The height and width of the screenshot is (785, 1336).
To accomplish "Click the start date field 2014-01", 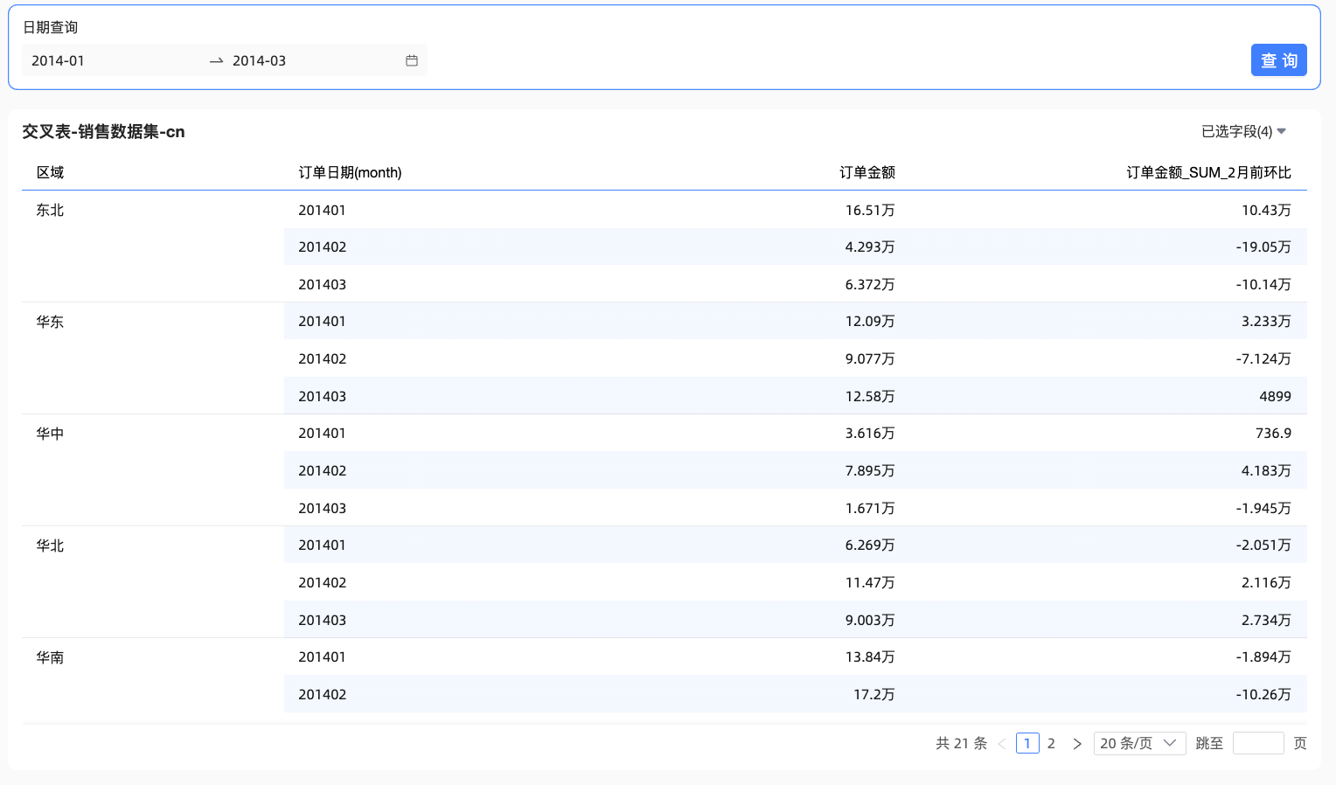I will click(115, 60).
